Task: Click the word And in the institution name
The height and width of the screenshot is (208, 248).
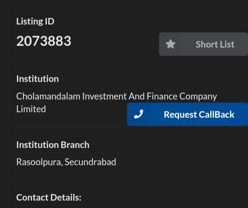Action: pos(136,96)
